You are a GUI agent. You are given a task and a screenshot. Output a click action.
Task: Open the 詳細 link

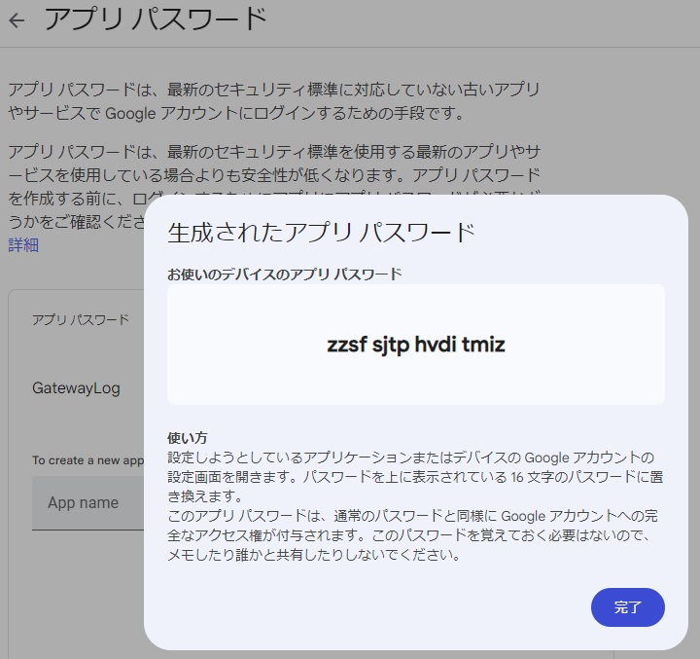click(23, 244)
